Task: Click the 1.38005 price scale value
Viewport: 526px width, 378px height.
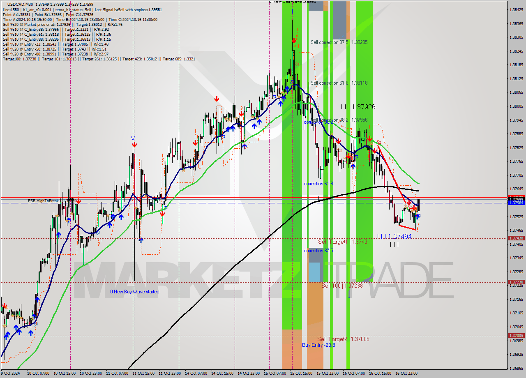Action: click(x=516, y=106)
